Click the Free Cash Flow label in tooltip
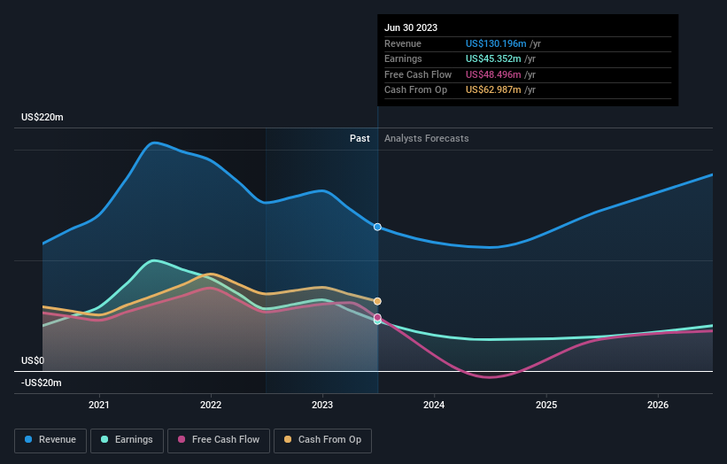This screenshot has height=464, width=727. coord(418,74)
